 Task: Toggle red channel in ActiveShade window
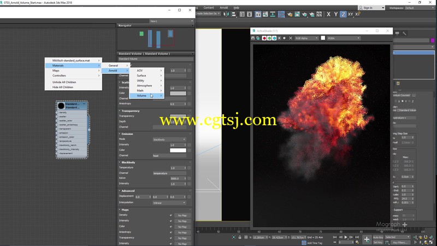coord(264,38)
